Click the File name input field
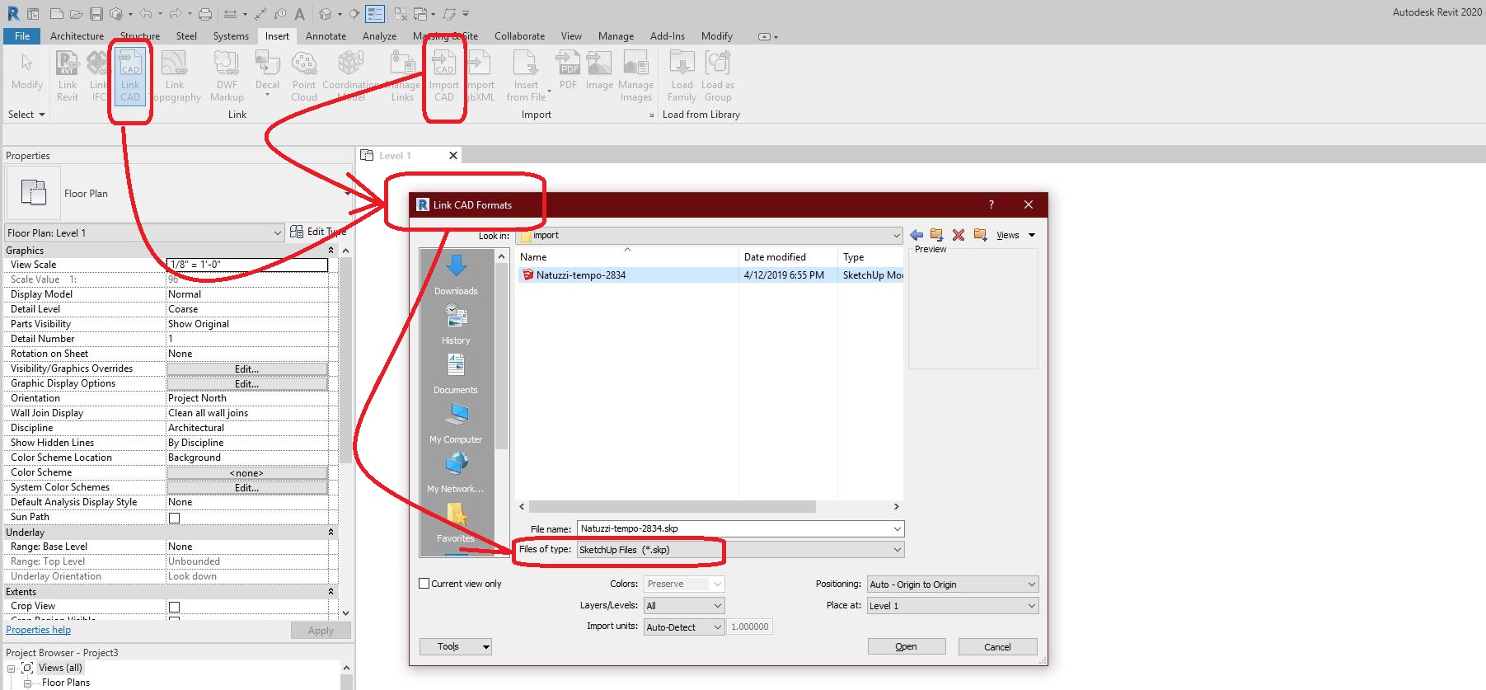1486x690 pixels. (734, 528)
